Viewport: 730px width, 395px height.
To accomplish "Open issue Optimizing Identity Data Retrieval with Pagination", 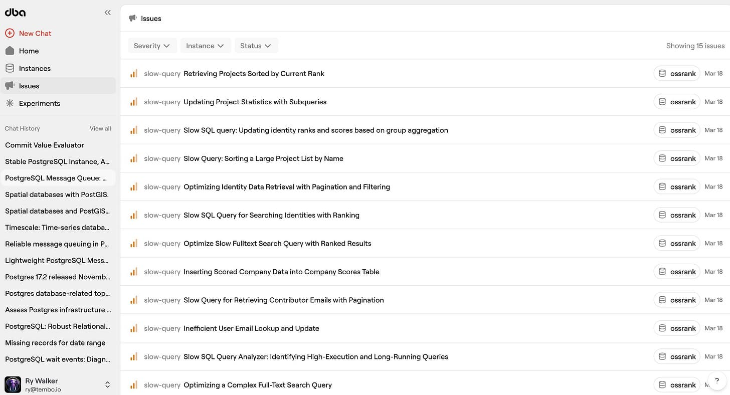I will point(287,186).
